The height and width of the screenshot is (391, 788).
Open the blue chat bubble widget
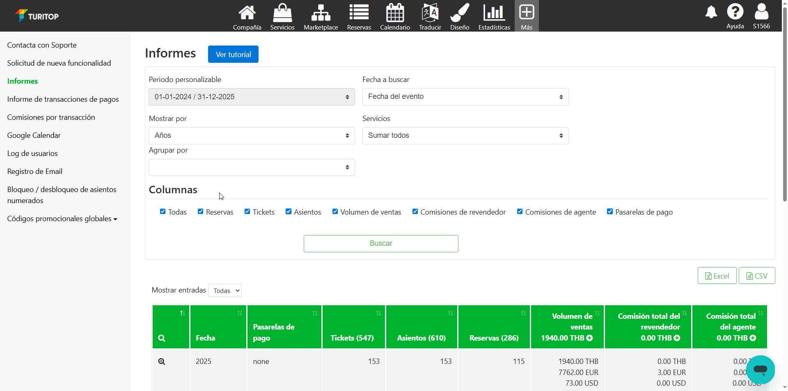point(760,369)
